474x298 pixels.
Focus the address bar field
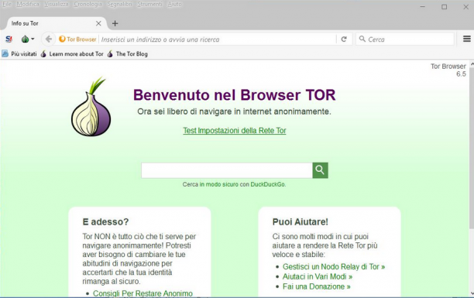[218, 39]
